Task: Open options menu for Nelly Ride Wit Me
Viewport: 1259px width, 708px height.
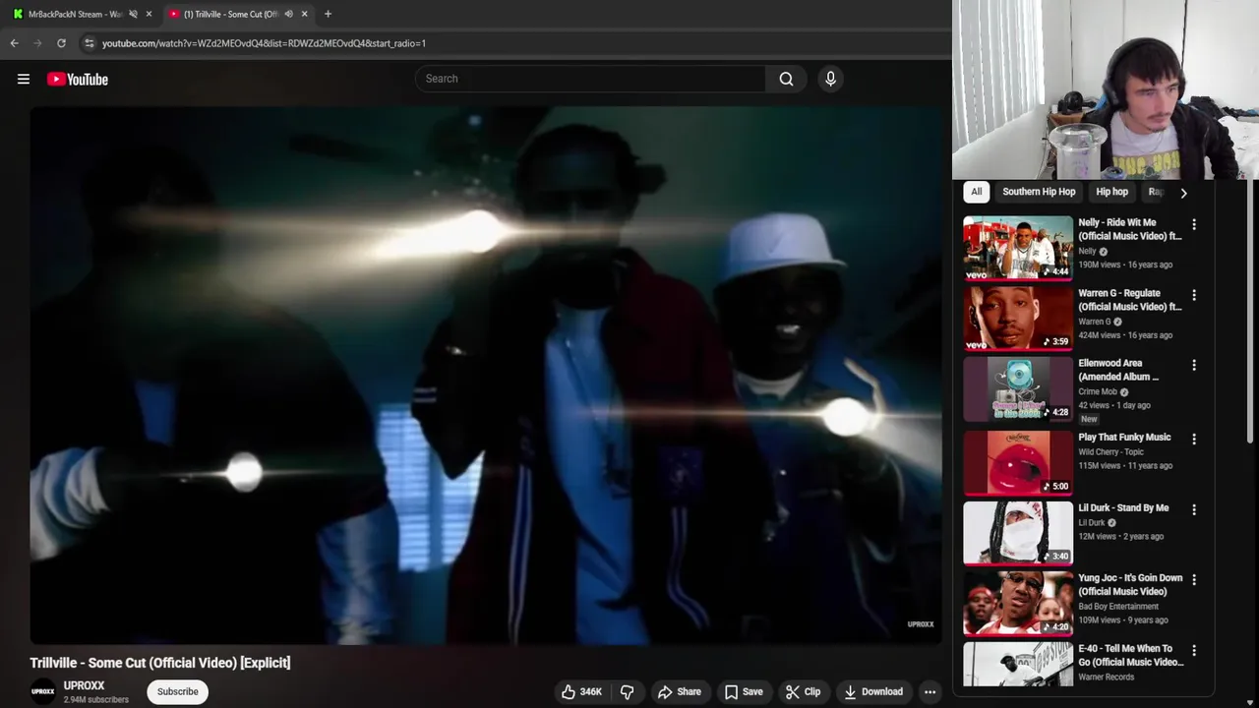Action: point(1194,224)
